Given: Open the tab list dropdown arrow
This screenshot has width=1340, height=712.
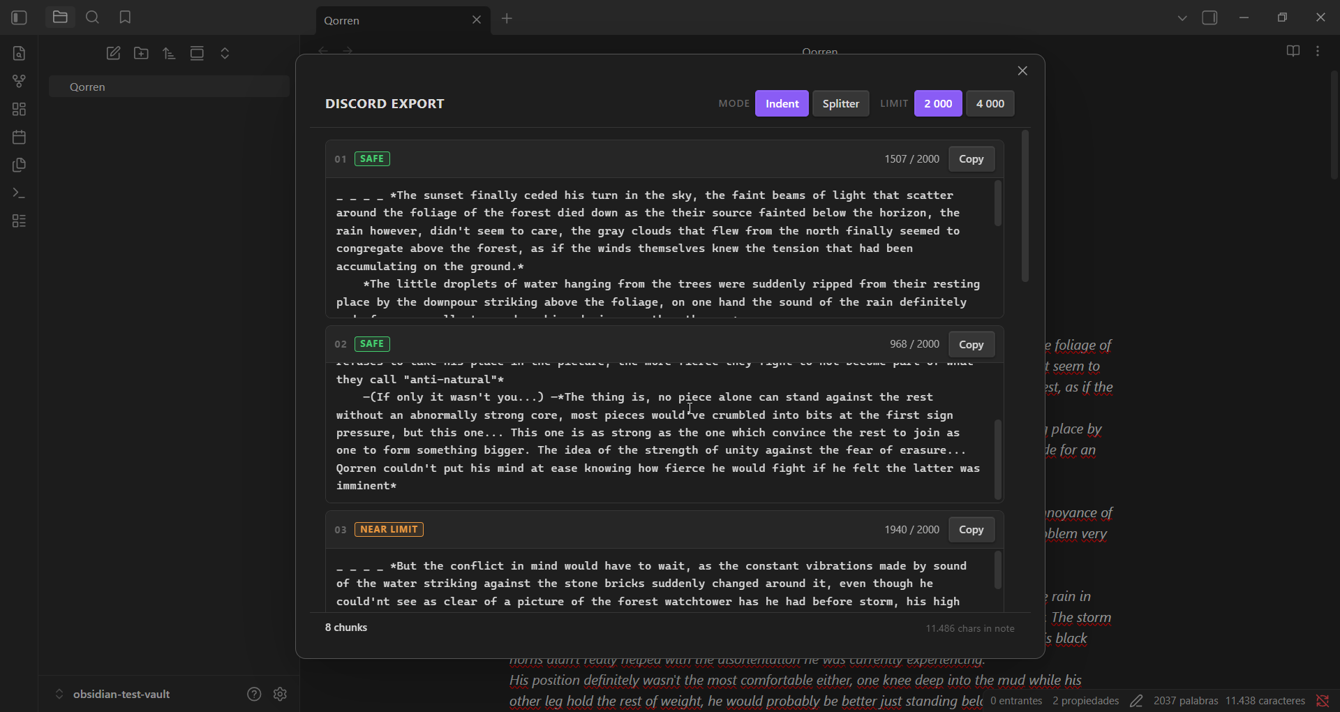Looking at the screenshot, I should click(x=1182, y=18).
